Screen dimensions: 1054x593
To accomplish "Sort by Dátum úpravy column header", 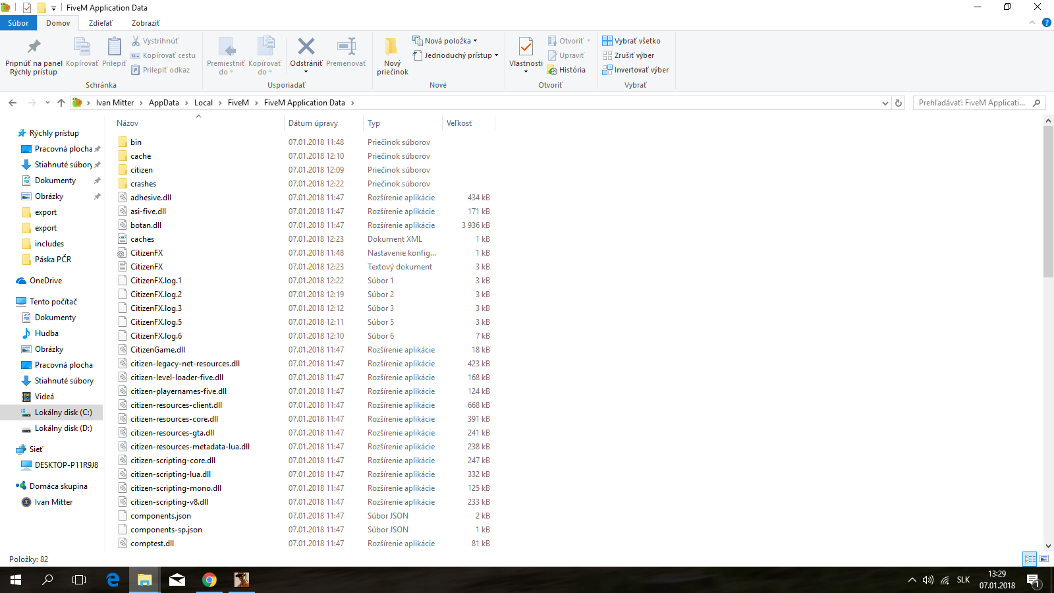I will 313,123.
